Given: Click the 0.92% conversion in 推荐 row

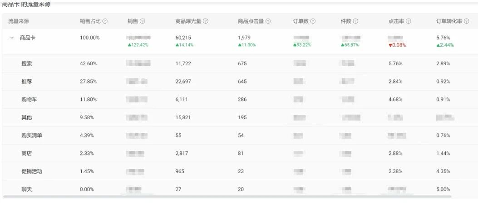Looking at the screenshot, I should pos(443,82).
